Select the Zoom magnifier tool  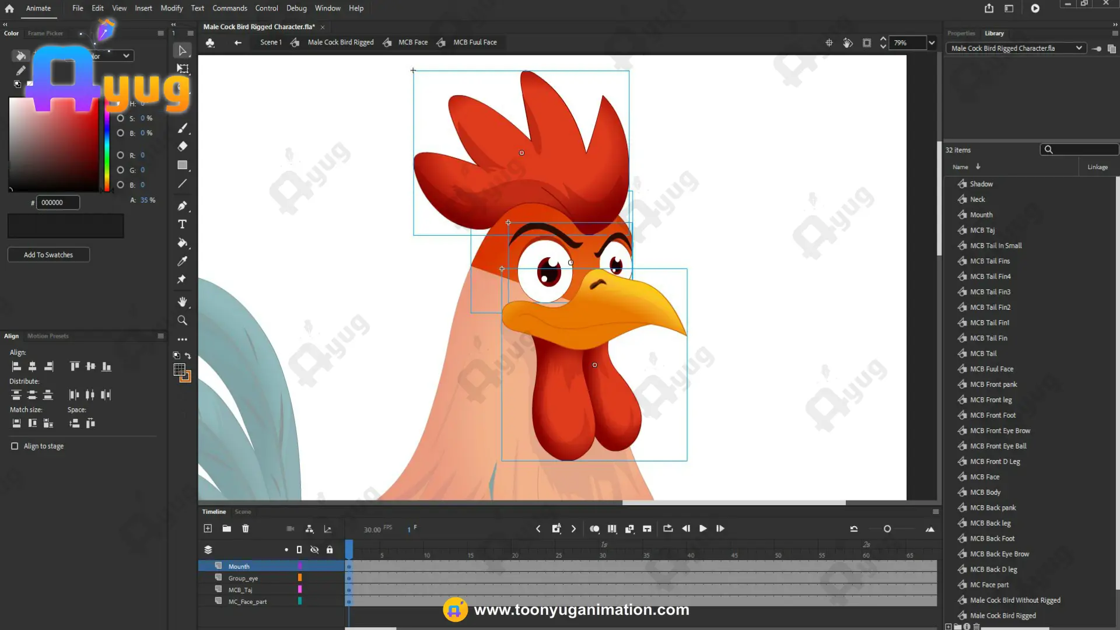(182, 320)
